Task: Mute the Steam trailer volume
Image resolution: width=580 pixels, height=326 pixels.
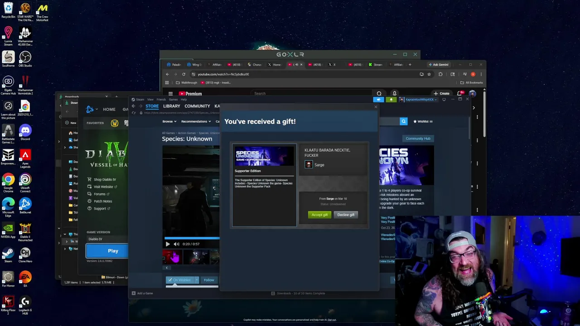Action: [176, 244]
